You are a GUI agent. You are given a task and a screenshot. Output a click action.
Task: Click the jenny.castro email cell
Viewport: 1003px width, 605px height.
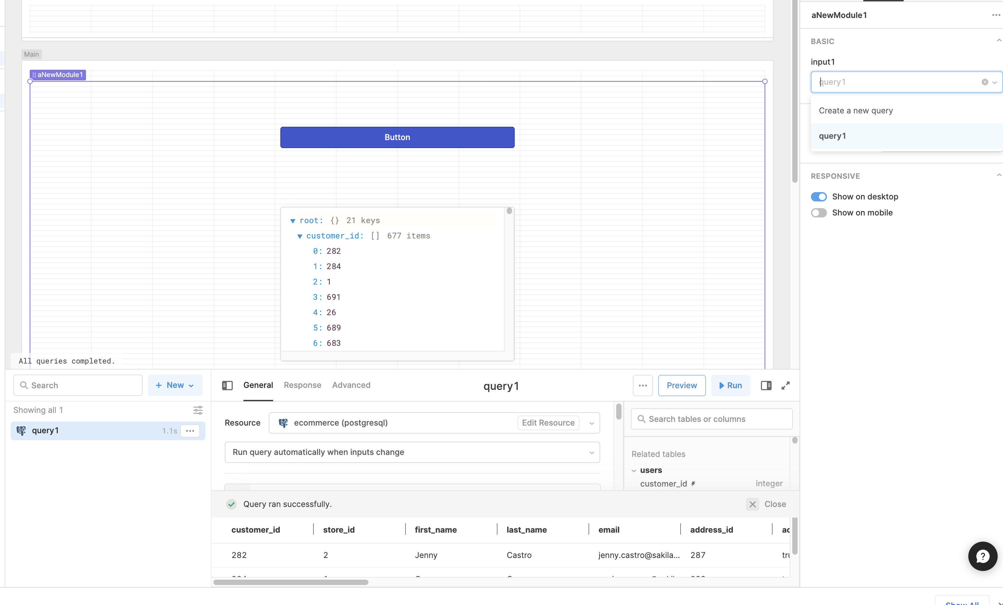click(639, 555)
